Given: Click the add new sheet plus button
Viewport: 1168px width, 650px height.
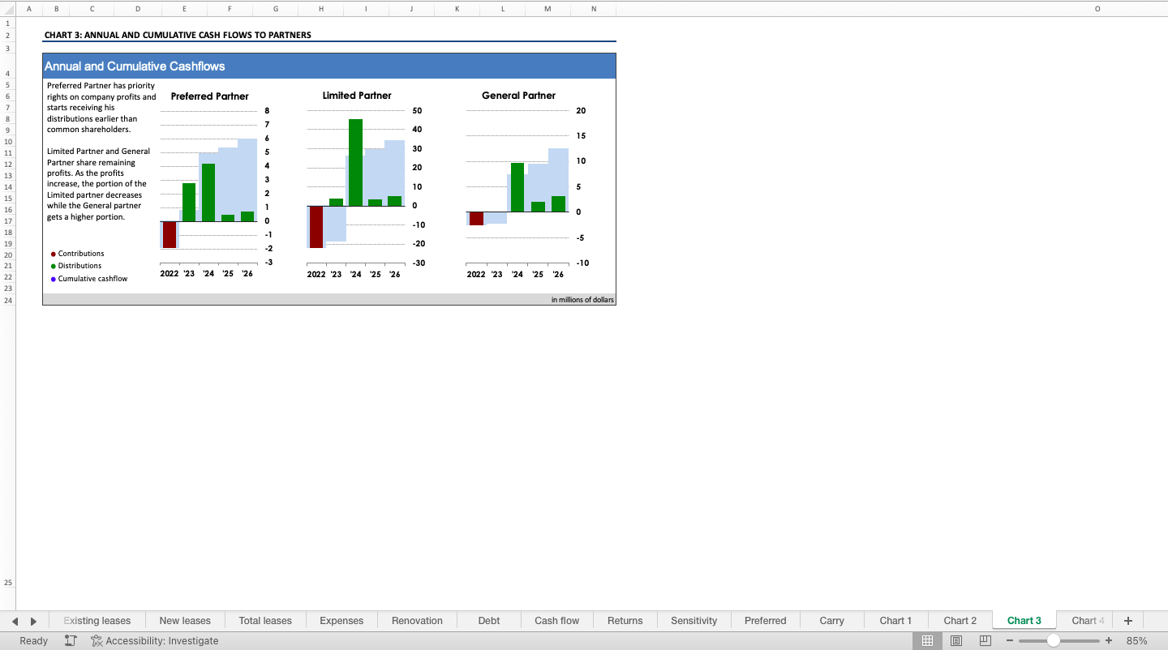Looking at the screenshot, I should pos(1127,621).
